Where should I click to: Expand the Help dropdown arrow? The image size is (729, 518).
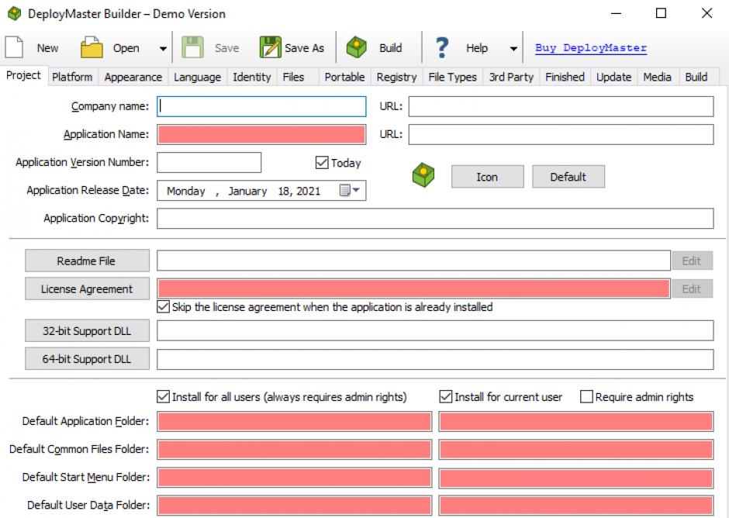click(513, 48)
